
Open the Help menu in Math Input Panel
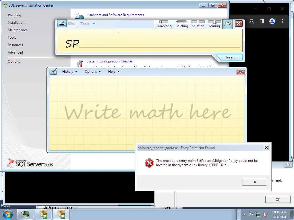[x=114, y=72]
